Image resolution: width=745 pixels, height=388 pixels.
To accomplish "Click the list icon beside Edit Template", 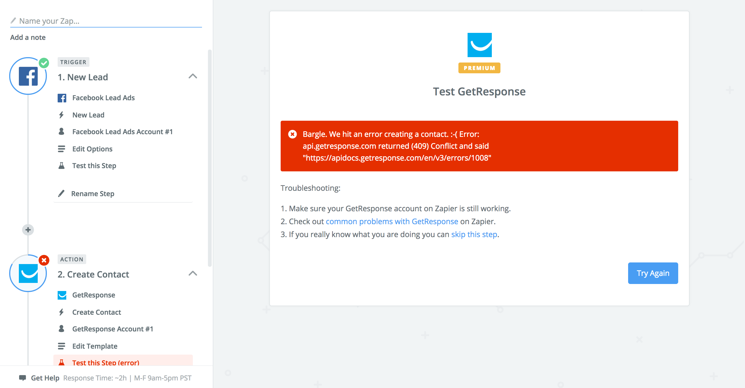I will coord(61,346).
